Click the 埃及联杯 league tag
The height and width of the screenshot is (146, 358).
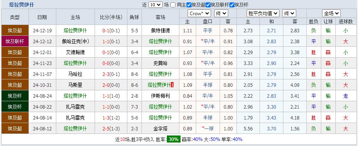[15, 41]
